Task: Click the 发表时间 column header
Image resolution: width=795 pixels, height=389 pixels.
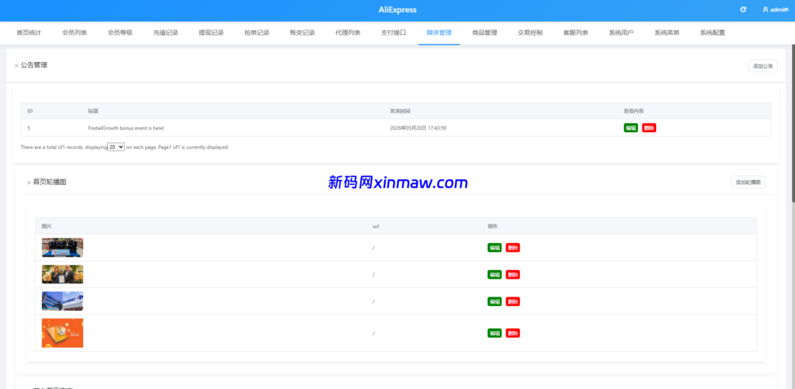Action: 400,110
